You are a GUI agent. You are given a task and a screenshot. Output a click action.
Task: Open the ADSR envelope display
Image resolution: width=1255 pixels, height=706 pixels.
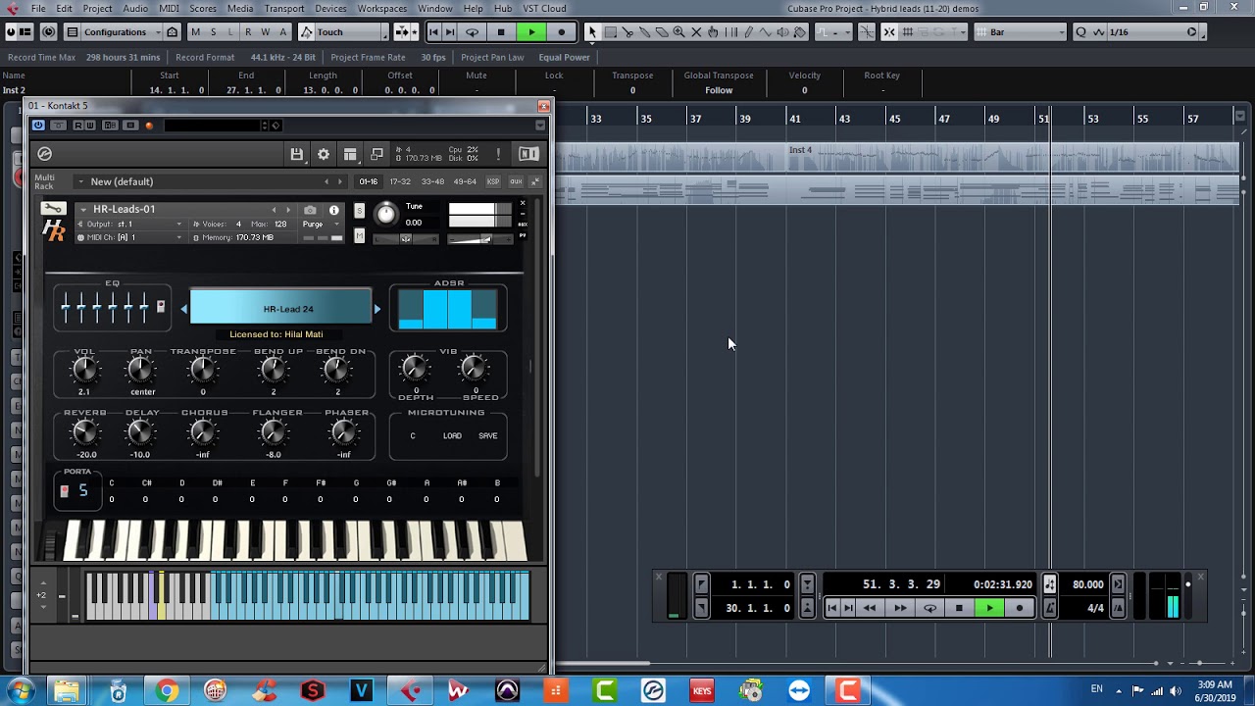tap(447, 310)
